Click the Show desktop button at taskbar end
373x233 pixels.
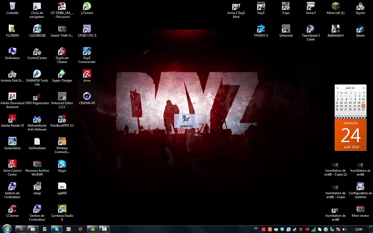371,229
